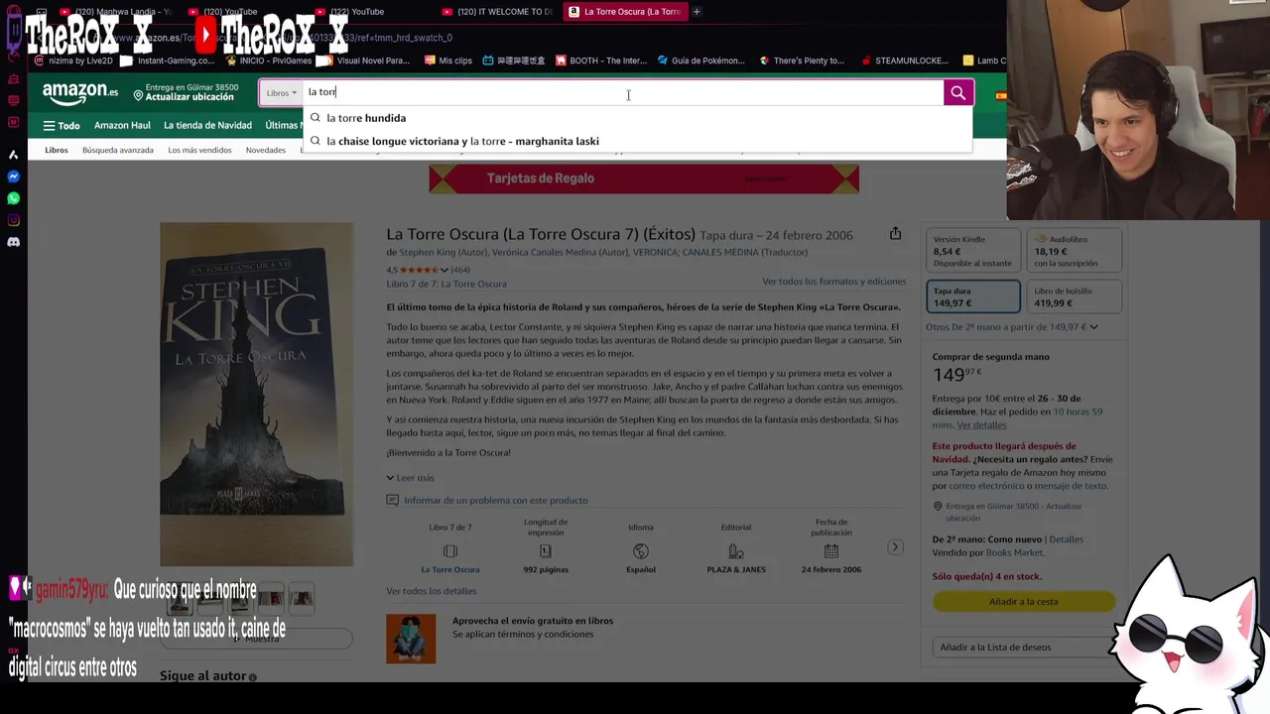Expand the star rating dropdown arrow

point(444,270)
